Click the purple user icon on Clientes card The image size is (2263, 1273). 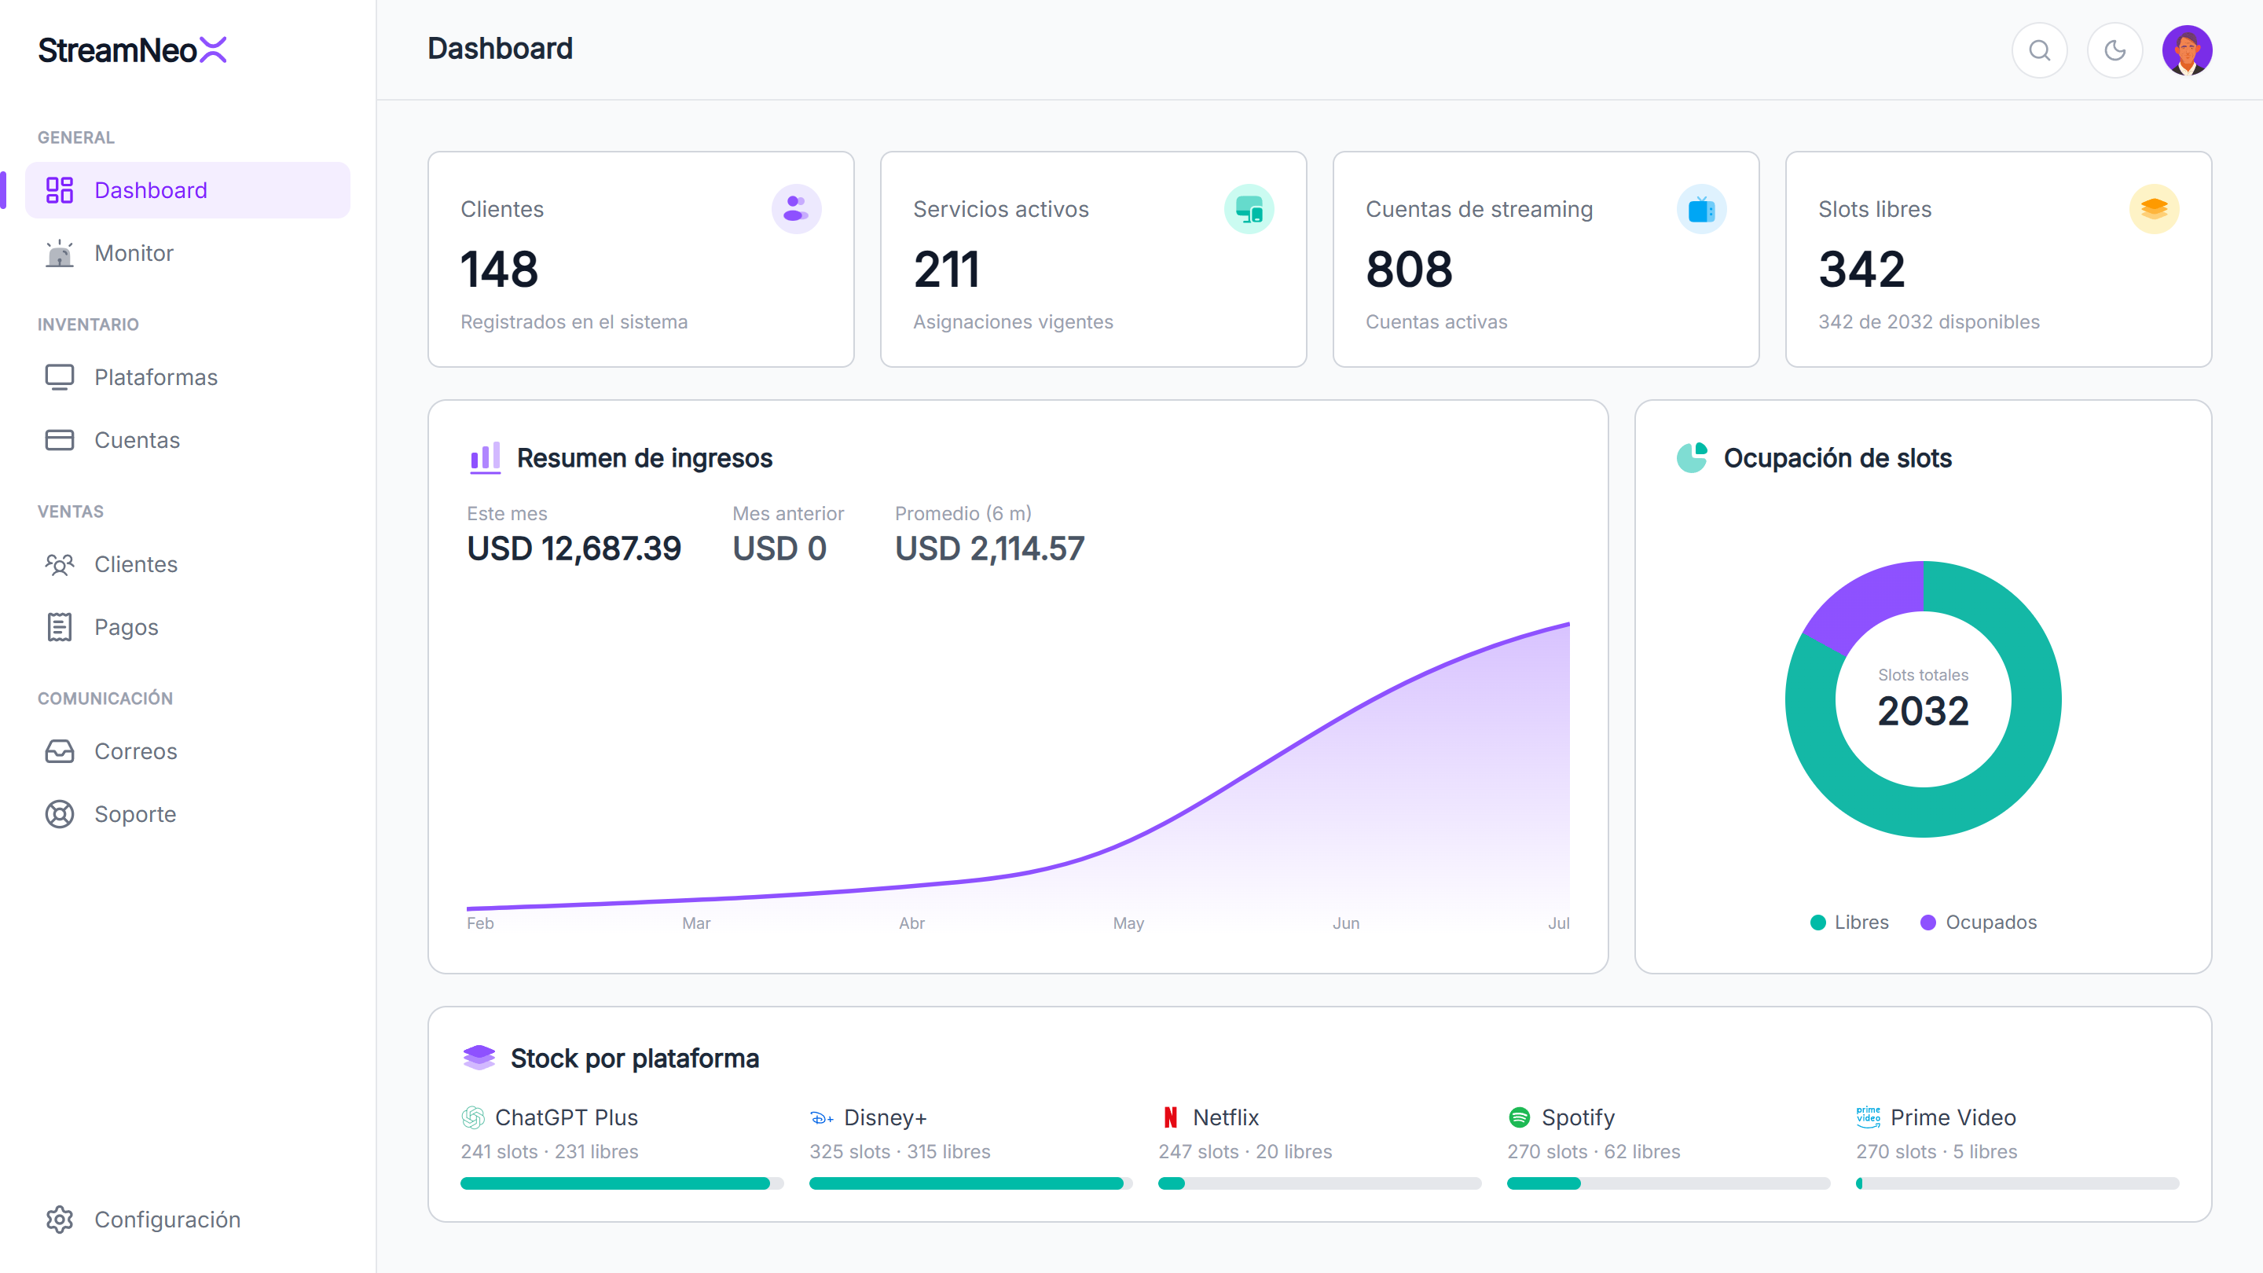[796, 209]
